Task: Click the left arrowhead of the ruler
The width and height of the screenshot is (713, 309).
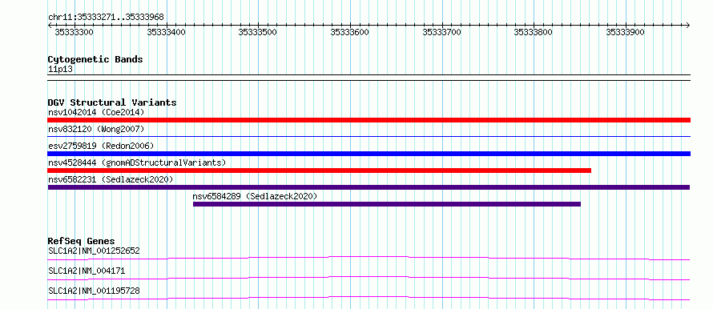Action: point(50,25)
